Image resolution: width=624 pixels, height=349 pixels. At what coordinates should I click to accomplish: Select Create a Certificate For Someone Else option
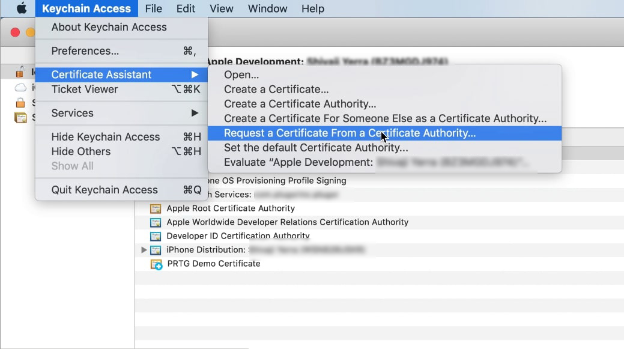coord(384,118)
